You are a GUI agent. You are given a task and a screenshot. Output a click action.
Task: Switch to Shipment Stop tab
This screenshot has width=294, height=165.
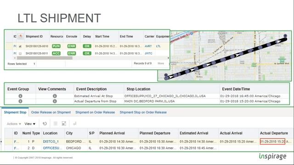coord(15,112)
